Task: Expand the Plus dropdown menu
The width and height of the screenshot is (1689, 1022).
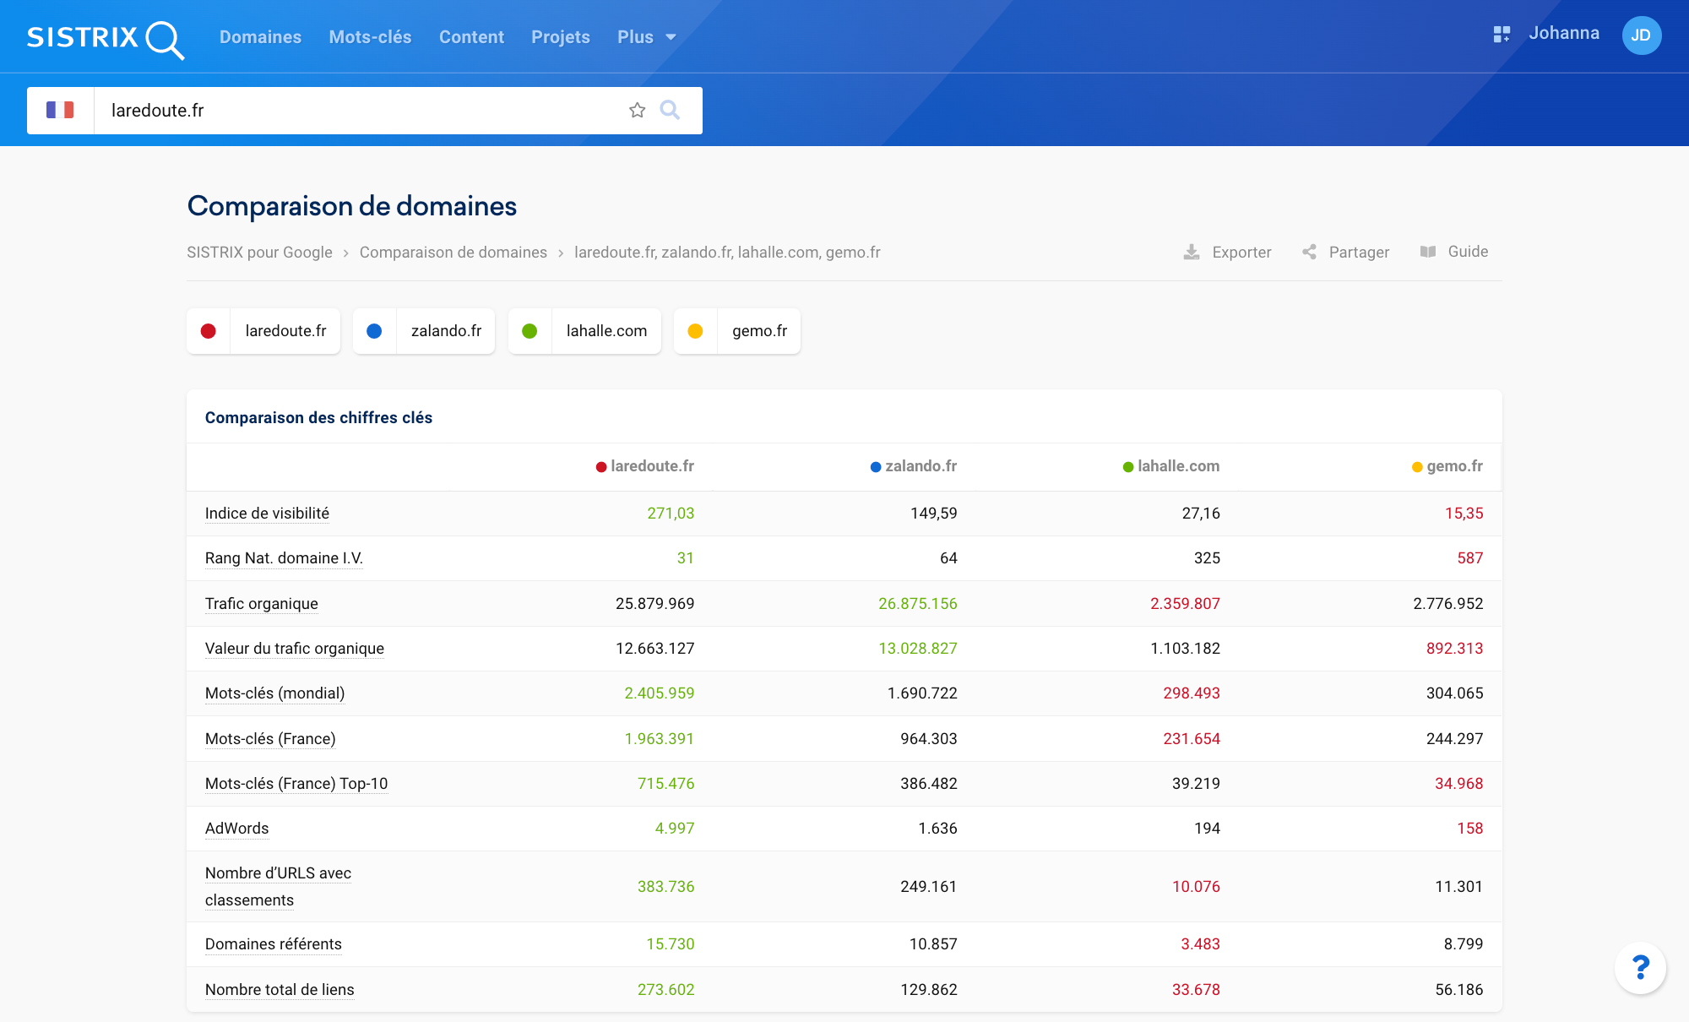Action: pyautogui.click(x=647, y=37)
